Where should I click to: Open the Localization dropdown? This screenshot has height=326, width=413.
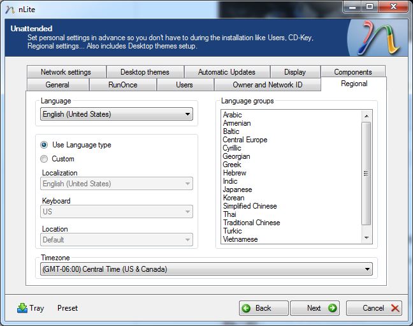coord(117,184)
